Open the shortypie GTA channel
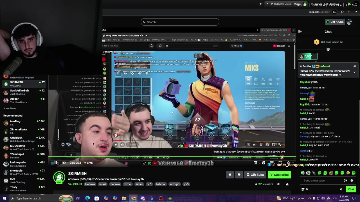Screen dimensions: 360x202 click(24, 172)
